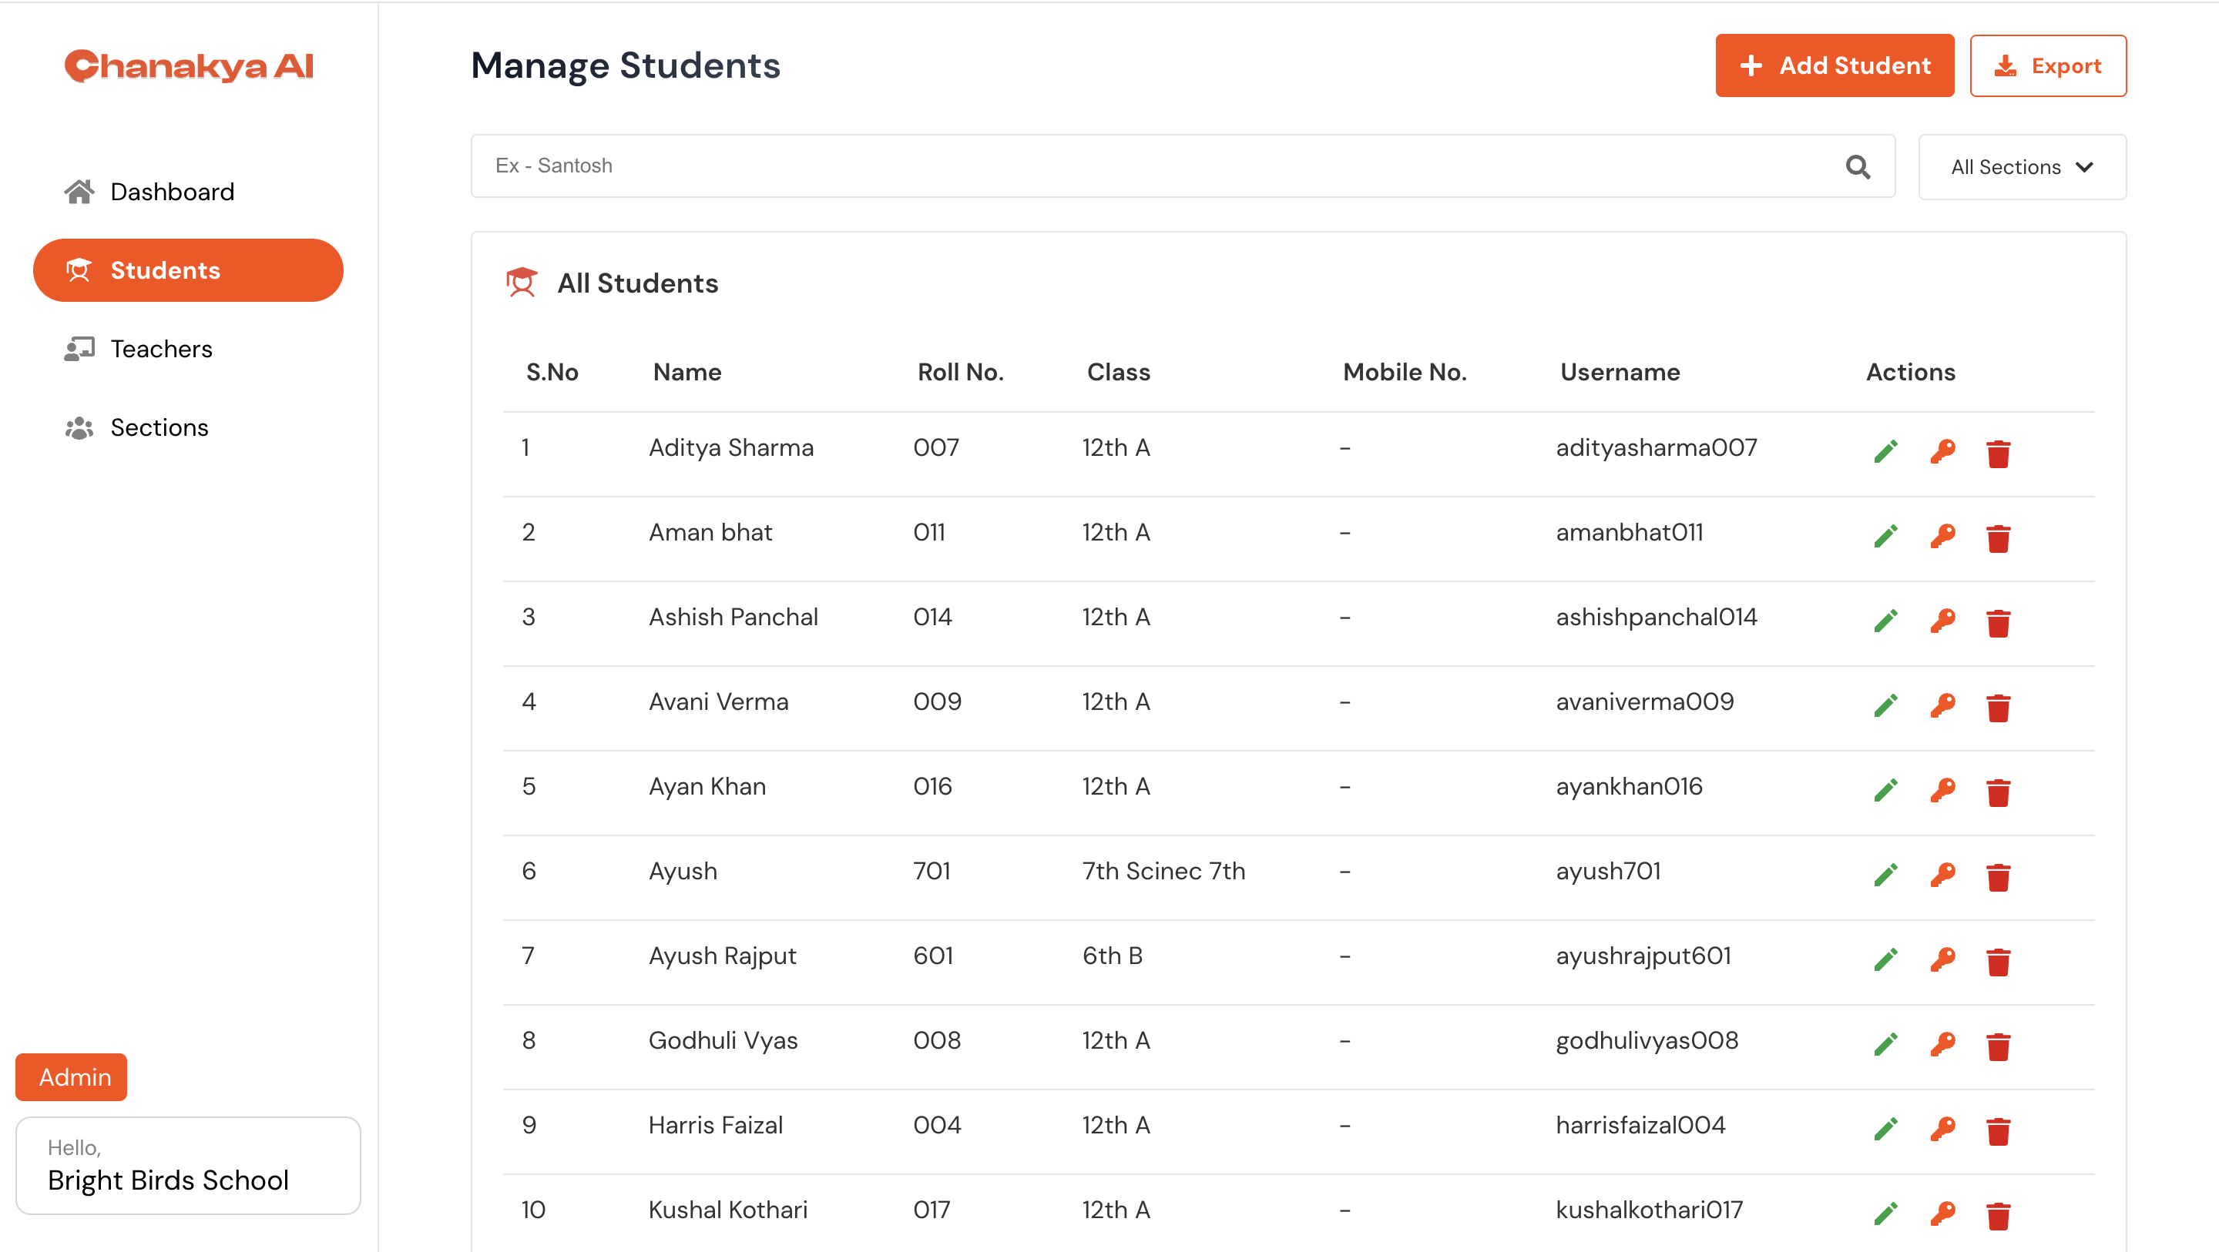Delete Aditya Sharma using the trash icon

[x=1999, y=452]
